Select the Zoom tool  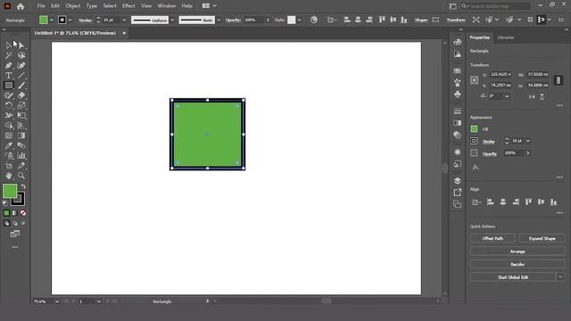[x=21, y=176]
